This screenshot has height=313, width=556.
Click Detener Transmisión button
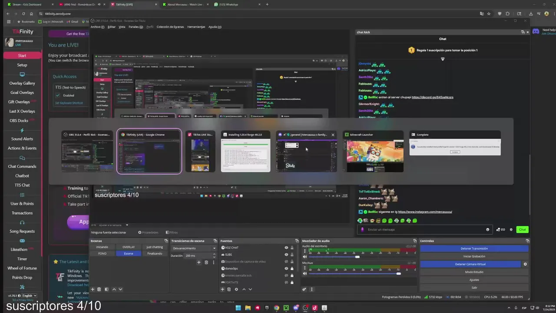coord(474,249)
